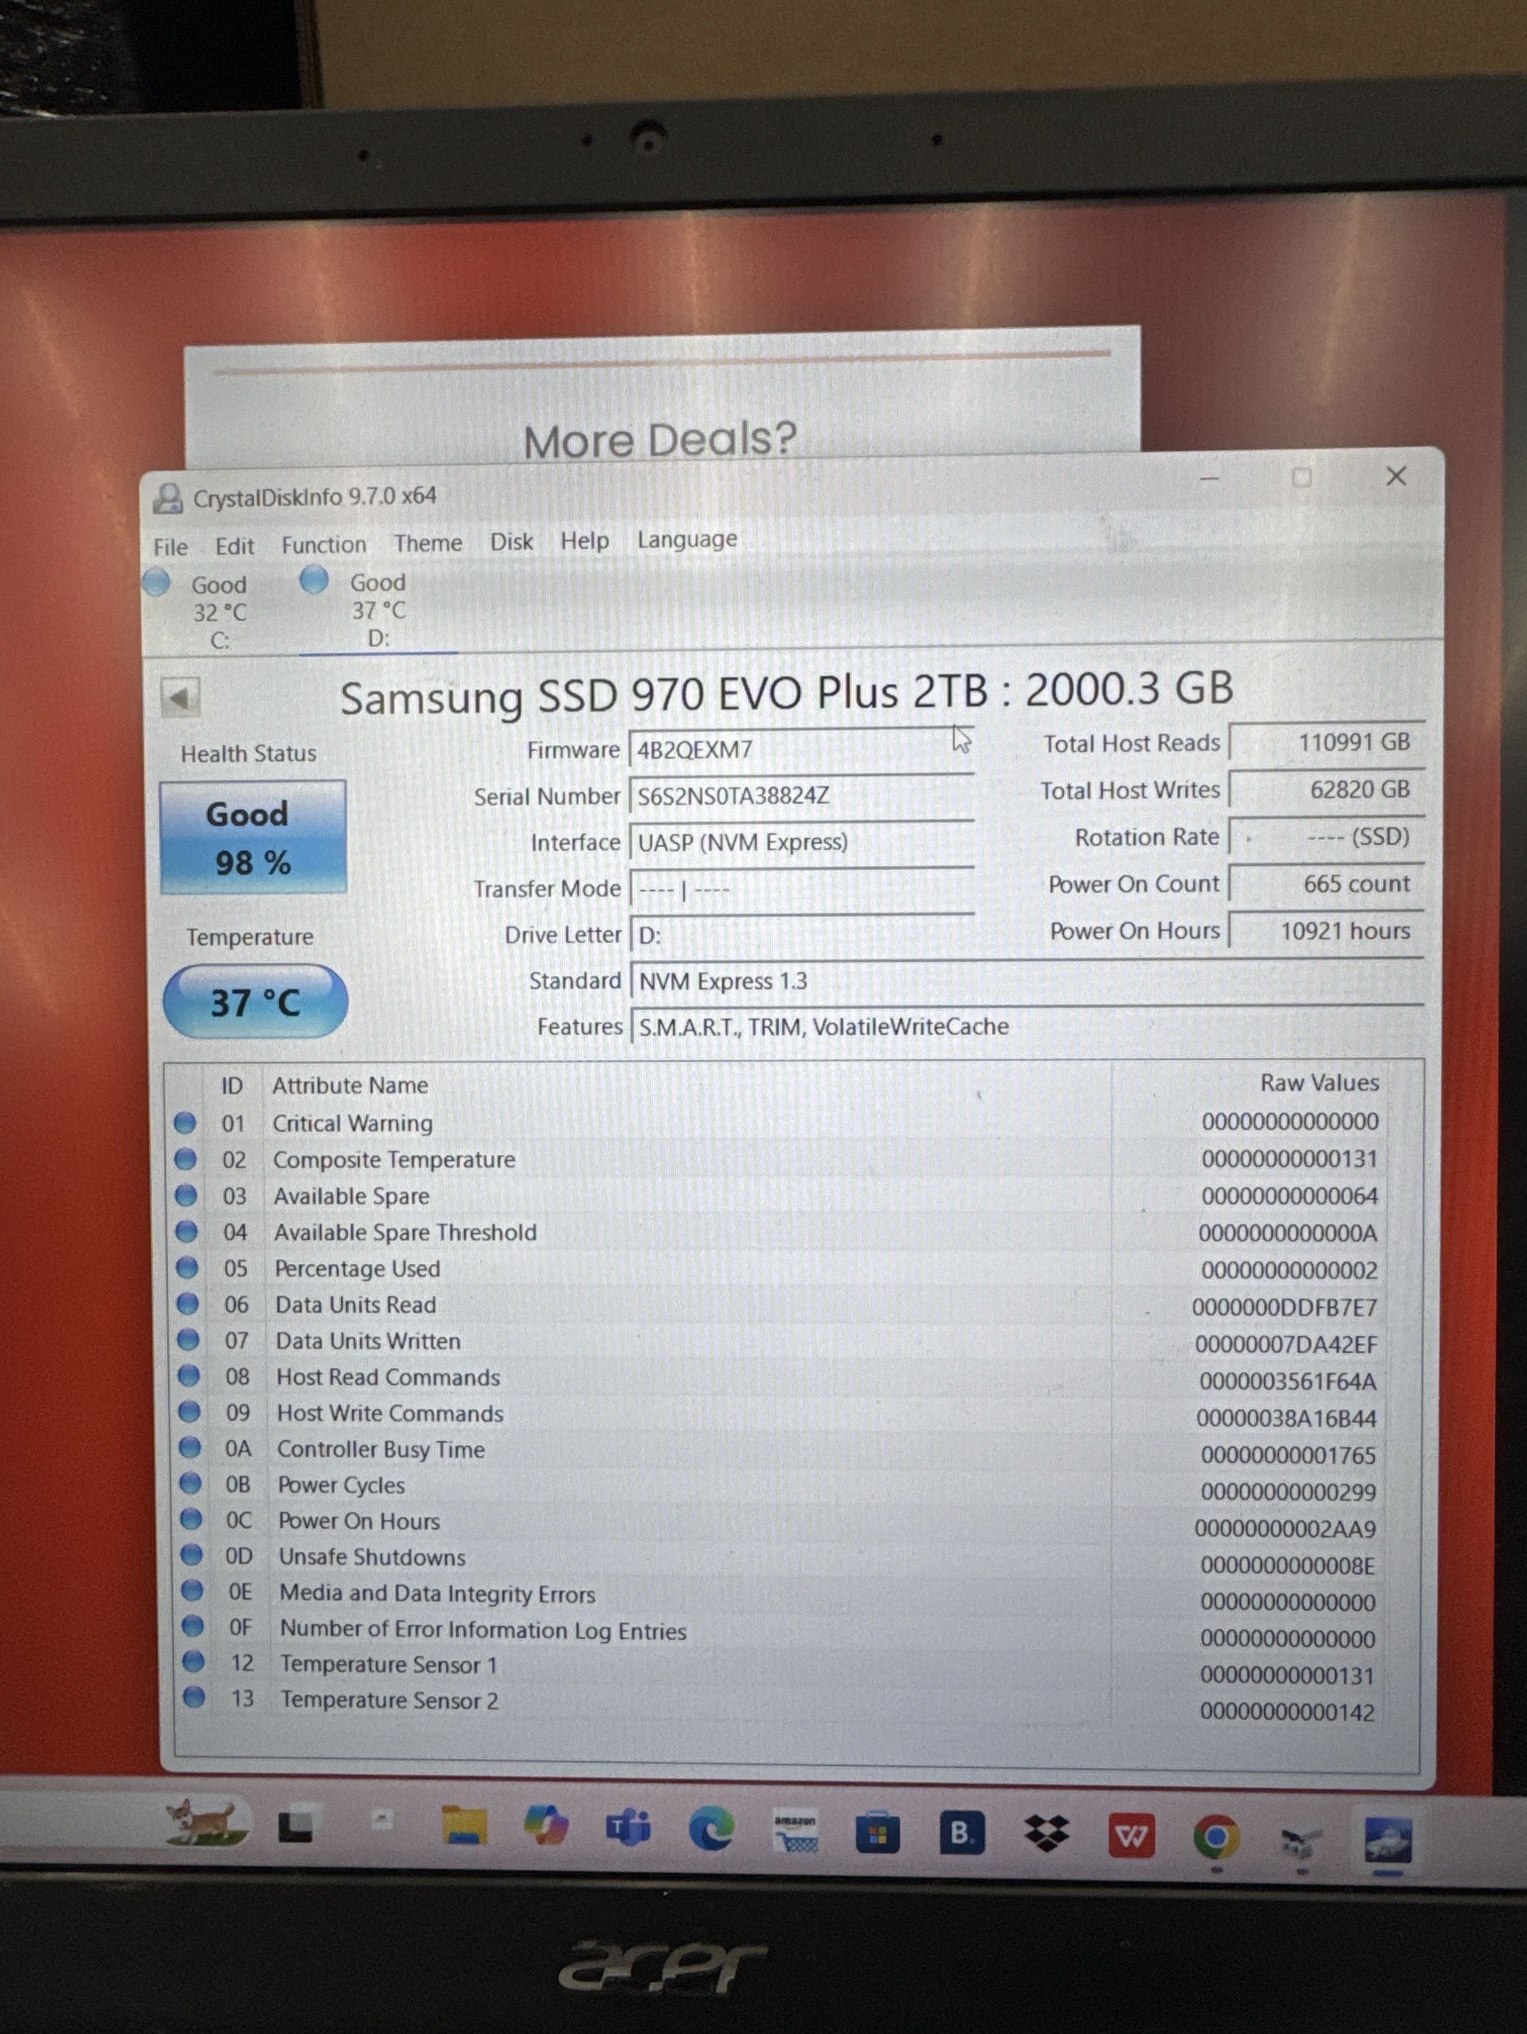
Task: Open the File menu
Action: point(171,547)
